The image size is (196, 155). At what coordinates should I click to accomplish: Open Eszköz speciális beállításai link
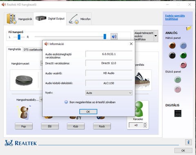tap(175, 17)
